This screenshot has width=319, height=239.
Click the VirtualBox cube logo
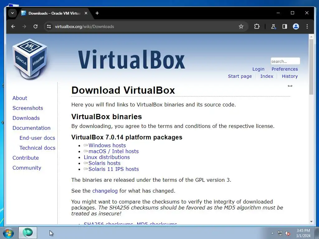click(x=30, y=59)
